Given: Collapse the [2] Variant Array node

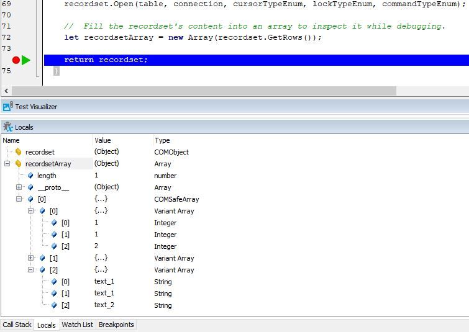Looking at the screenshot, I should tap(31, 270).
